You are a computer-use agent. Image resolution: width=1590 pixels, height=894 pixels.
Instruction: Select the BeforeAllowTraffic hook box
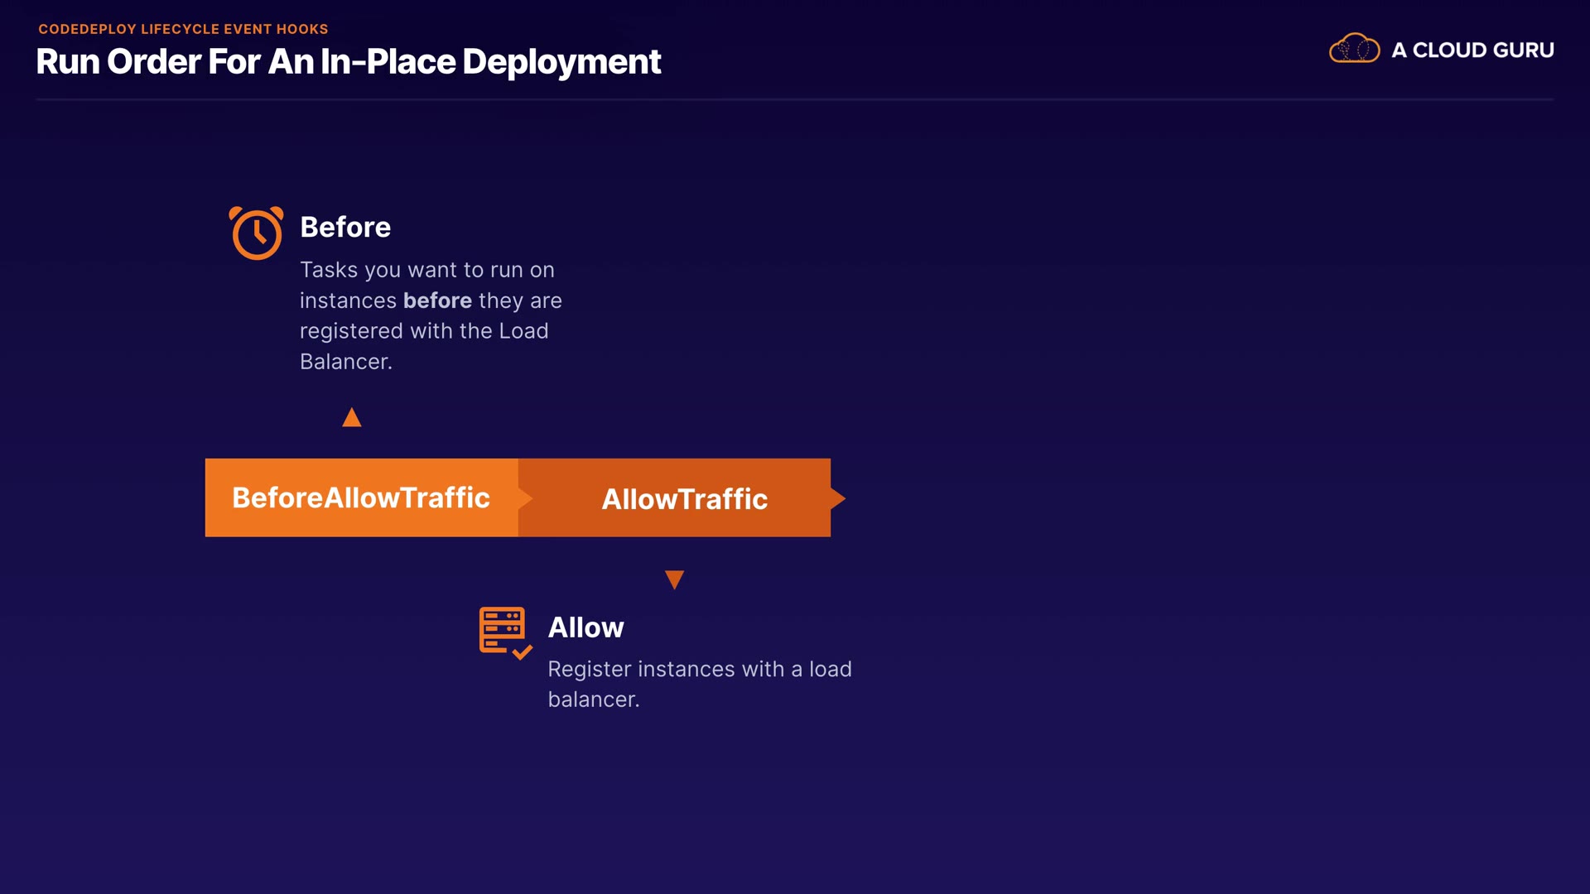(x=361, y=497)
